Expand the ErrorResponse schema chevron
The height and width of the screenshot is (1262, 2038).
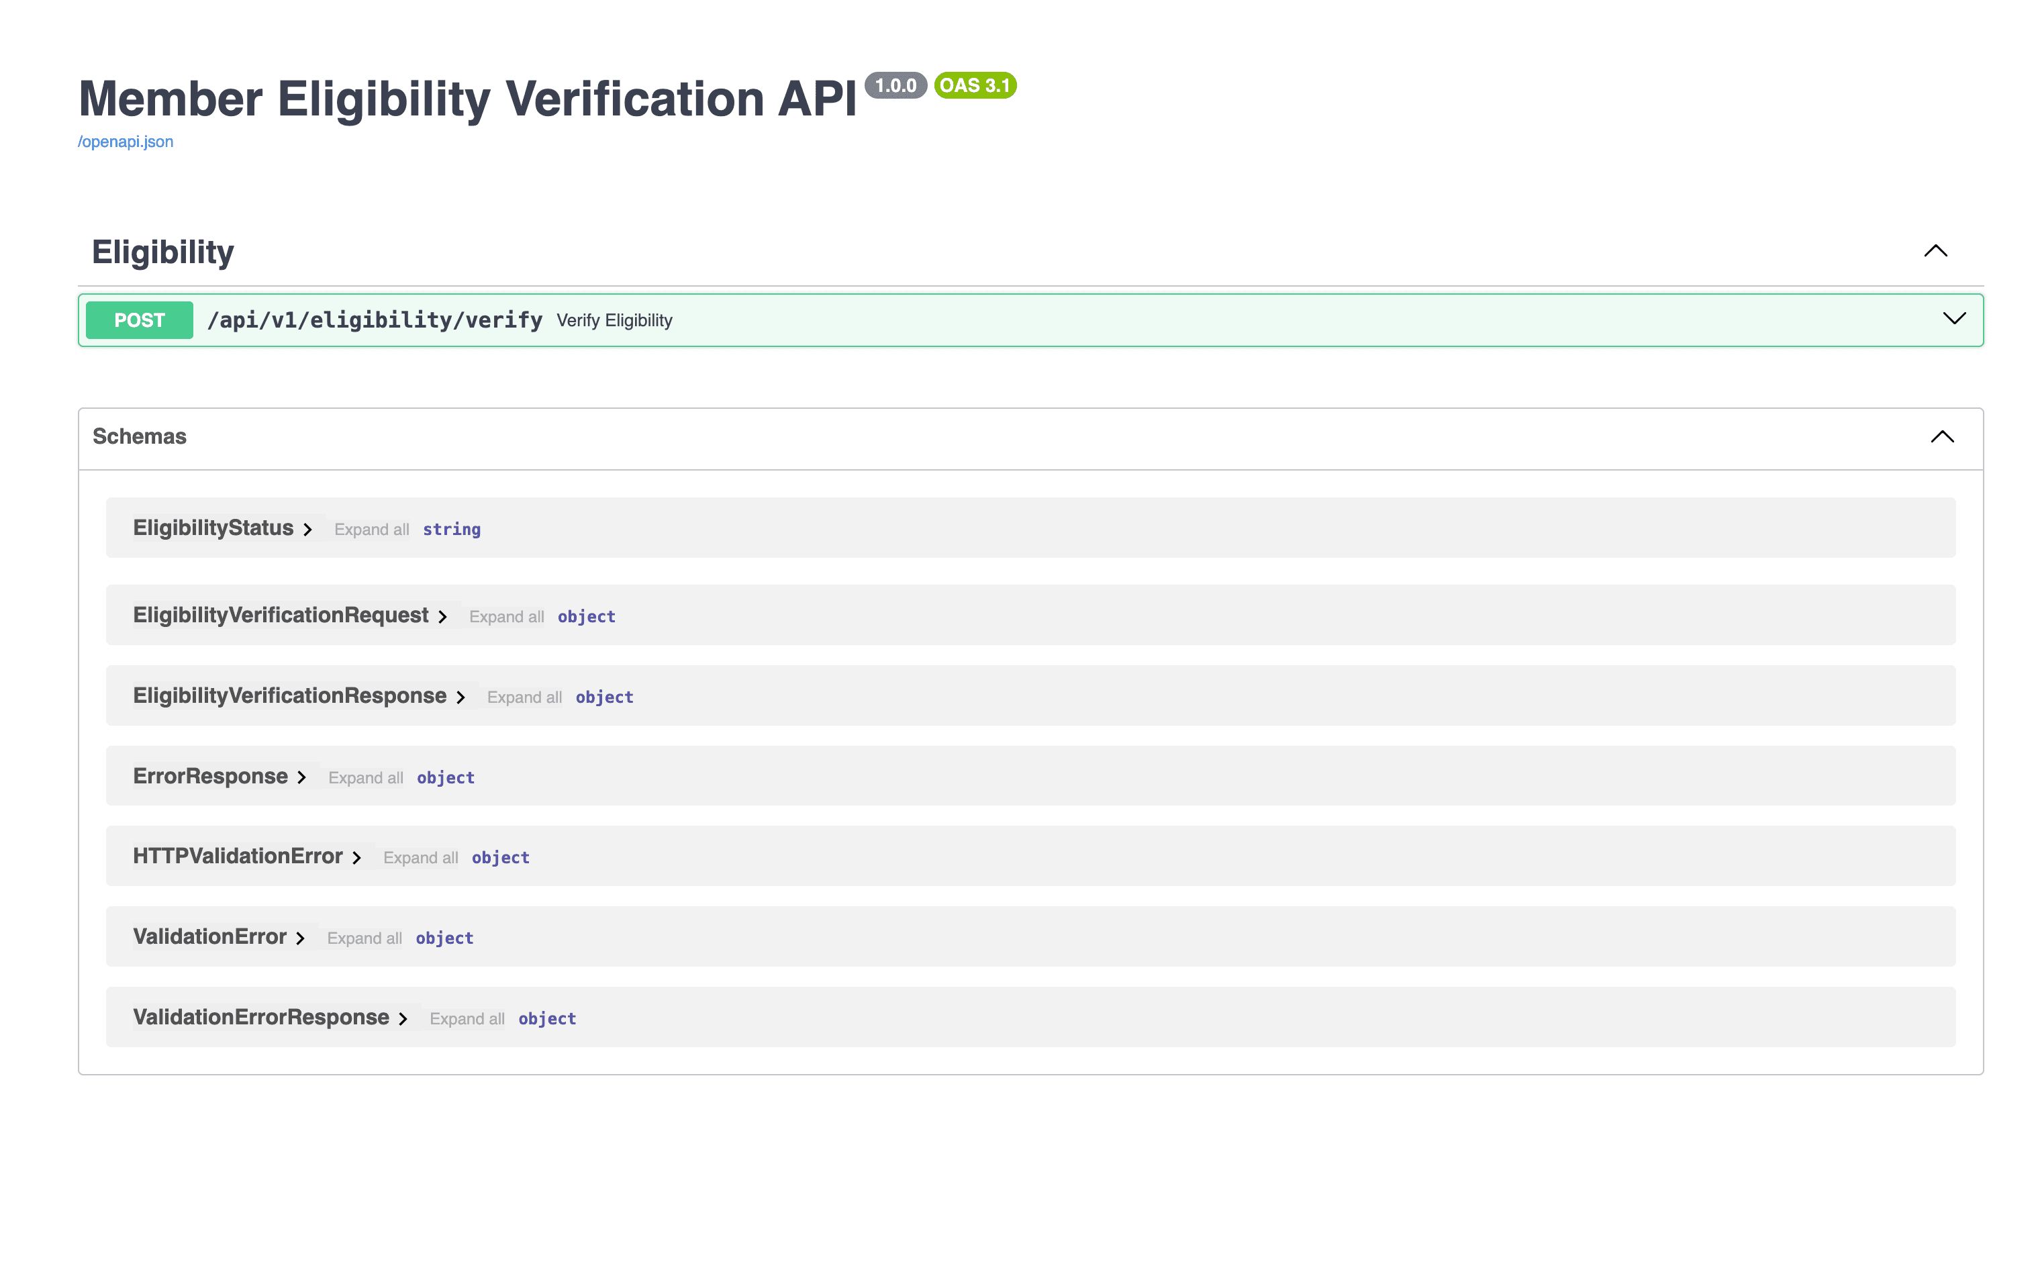click(x=301, y=778)
